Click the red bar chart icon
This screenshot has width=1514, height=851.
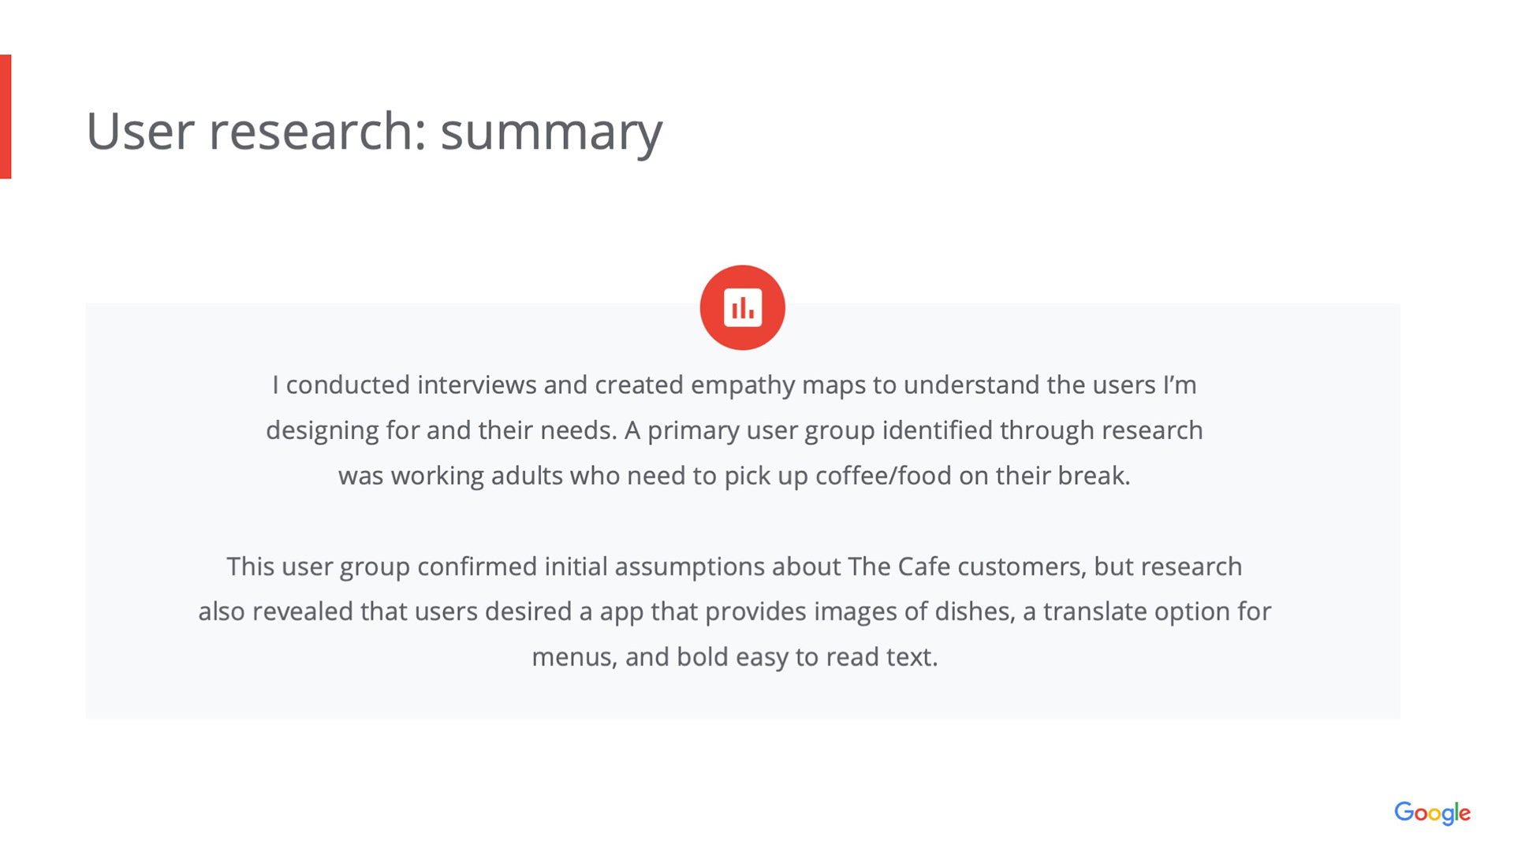tap(742, 307)
